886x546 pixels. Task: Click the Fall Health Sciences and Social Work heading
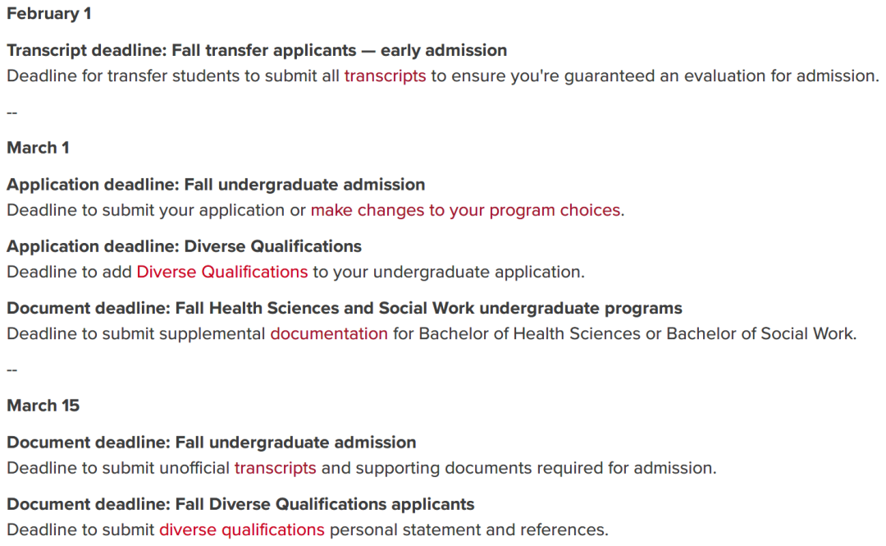(x=344, y=308)
